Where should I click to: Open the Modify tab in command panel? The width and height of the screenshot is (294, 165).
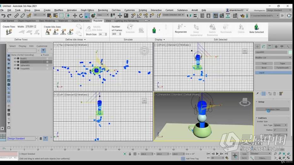tap(264, 47)
